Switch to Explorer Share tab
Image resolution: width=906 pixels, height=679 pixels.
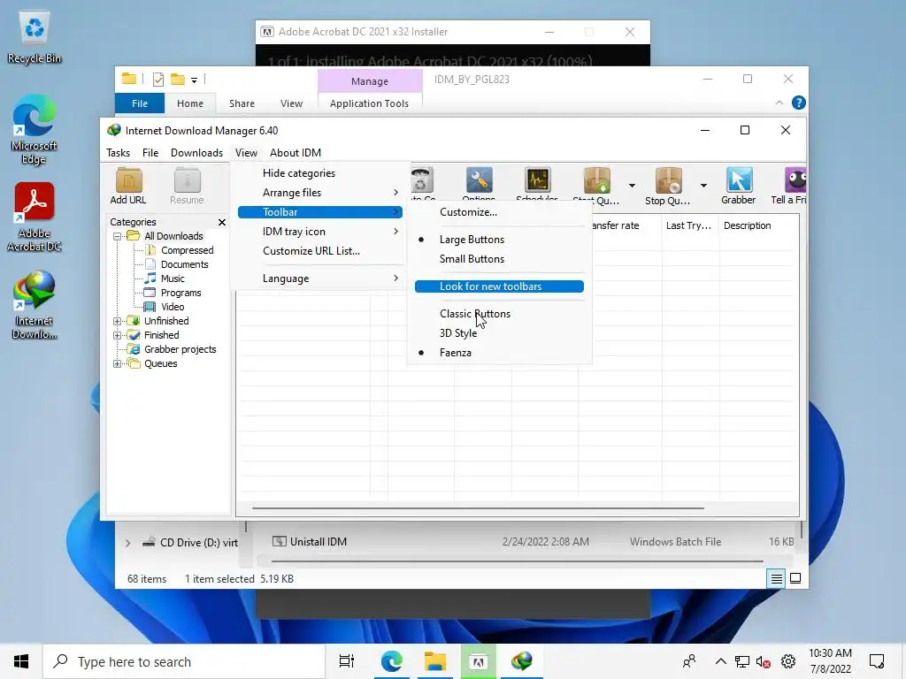pos(242,103)
